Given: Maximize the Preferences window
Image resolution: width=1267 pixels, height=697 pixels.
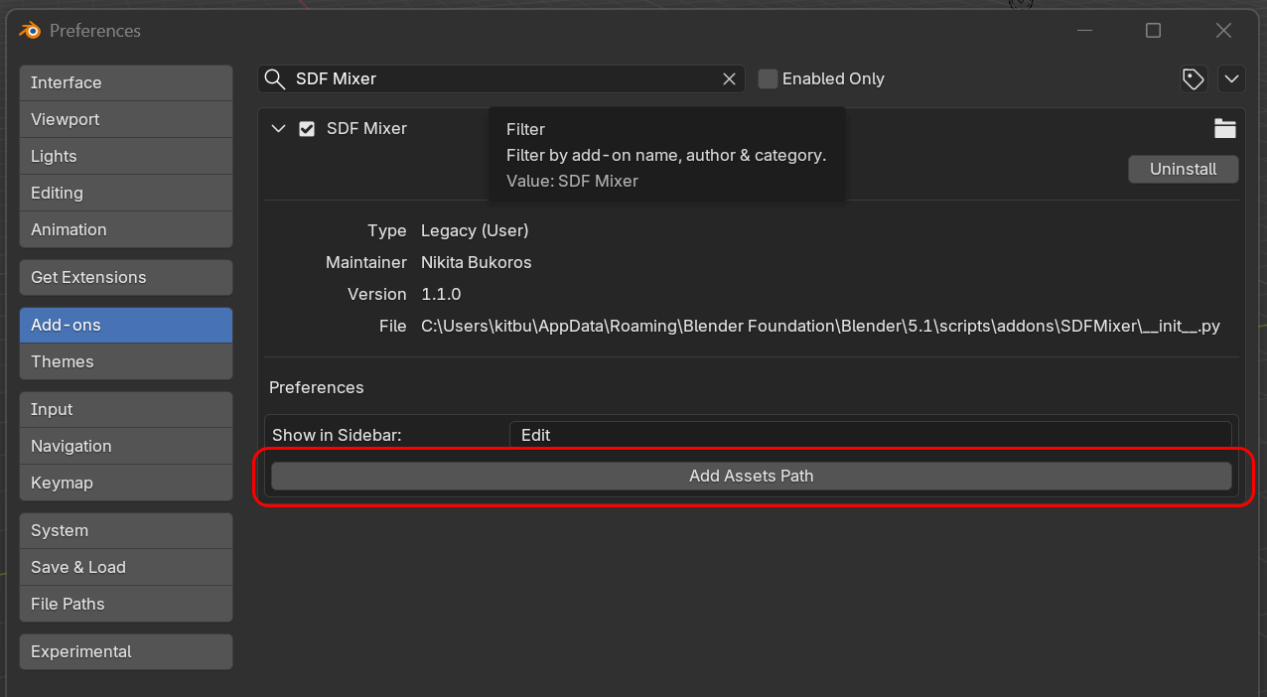Looking at the screenshot, I should click(1153, 31).
